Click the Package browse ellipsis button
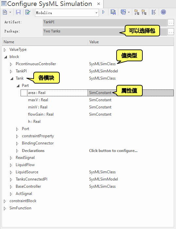Image resolution: width=176 pixels, height=229 pixels. pos(171,31)
